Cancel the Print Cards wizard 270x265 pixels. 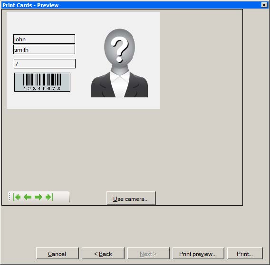coord(58,254)
